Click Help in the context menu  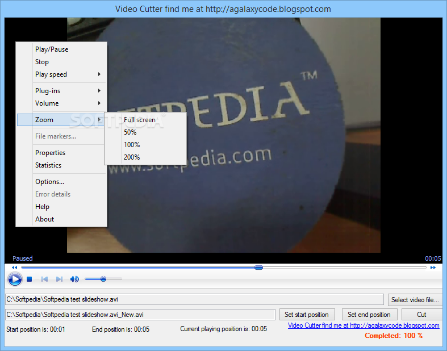coord(62,207)
